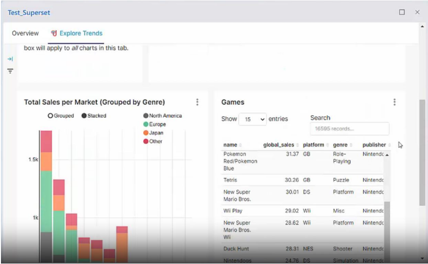Click the dashboard vertical scrollbar thumb

point(422,153)
